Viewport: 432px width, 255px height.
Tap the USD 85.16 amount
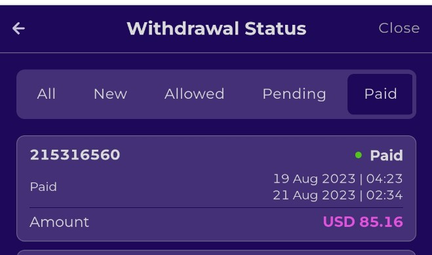(363, 222)
